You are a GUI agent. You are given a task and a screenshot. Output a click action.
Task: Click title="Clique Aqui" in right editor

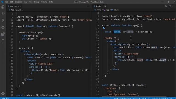(x=127, y=54)
